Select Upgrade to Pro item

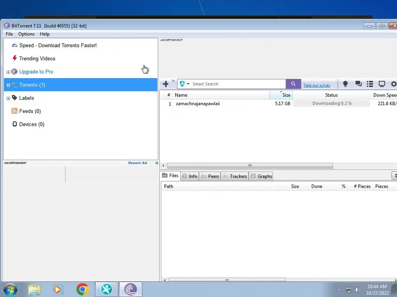[x=36, y=72]
